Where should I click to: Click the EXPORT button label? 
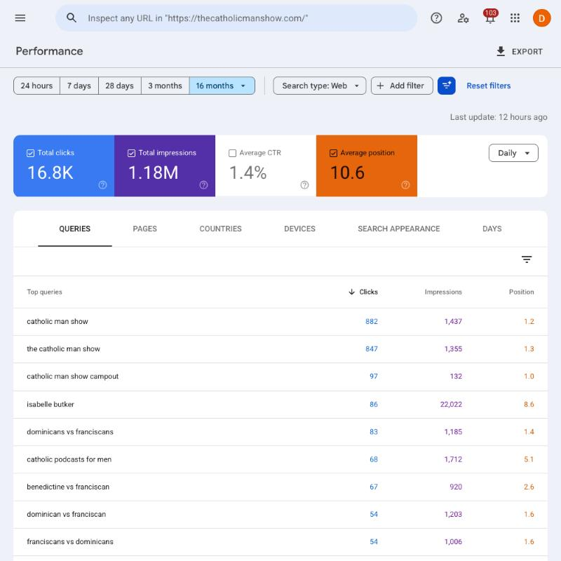(x=527, y=51)
